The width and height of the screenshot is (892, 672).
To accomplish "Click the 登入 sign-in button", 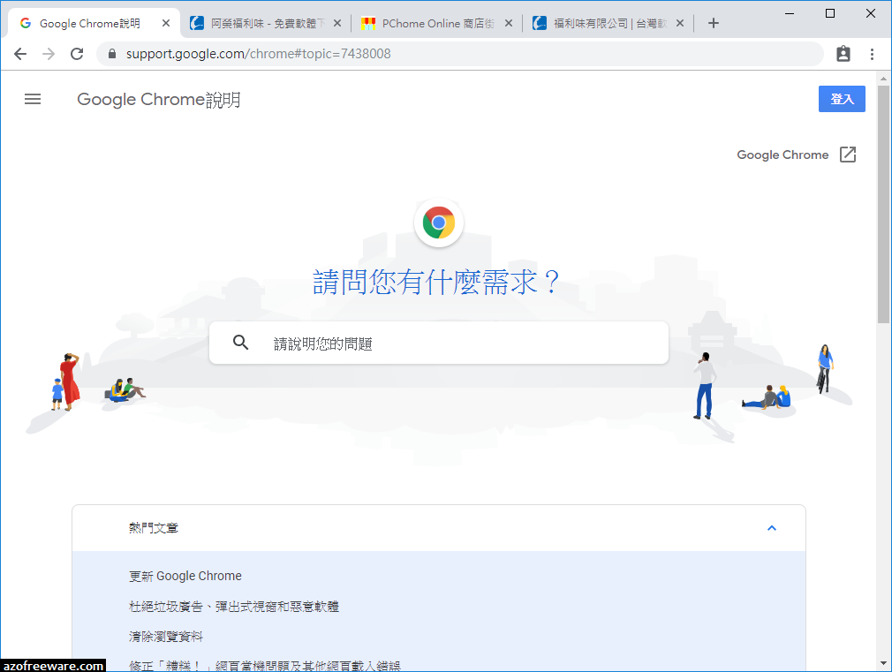I will click(842, 99).
